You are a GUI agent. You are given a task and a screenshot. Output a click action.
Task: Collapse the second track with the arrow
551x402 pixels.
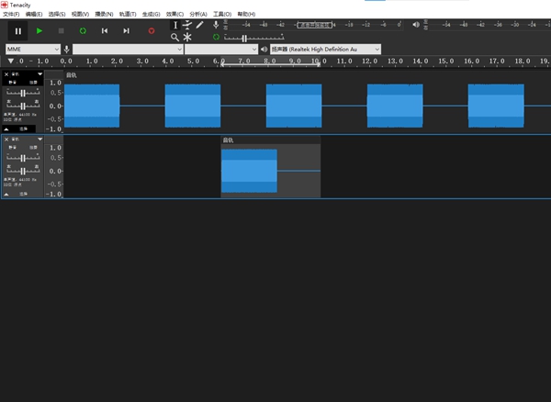tap(6, 195)
